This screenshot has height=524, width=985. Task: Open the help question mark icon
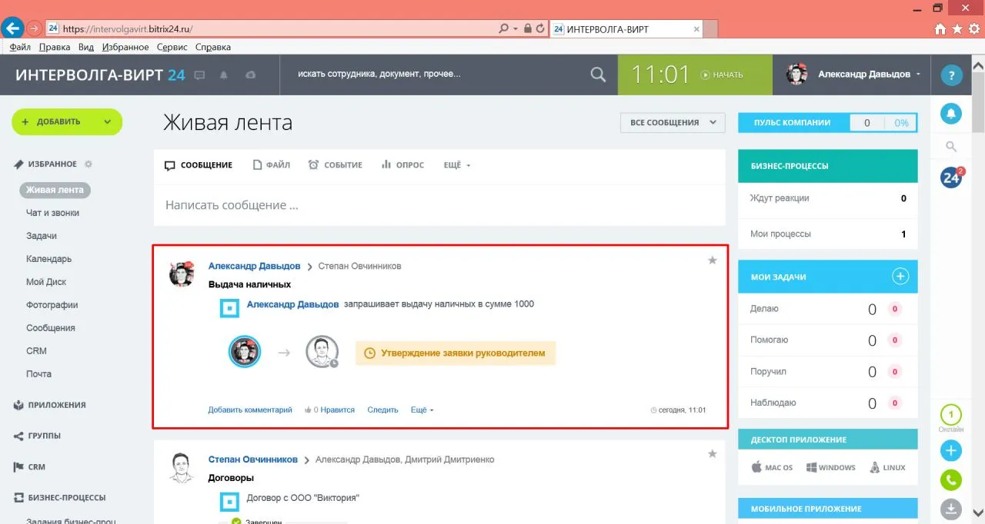point(952,75)
